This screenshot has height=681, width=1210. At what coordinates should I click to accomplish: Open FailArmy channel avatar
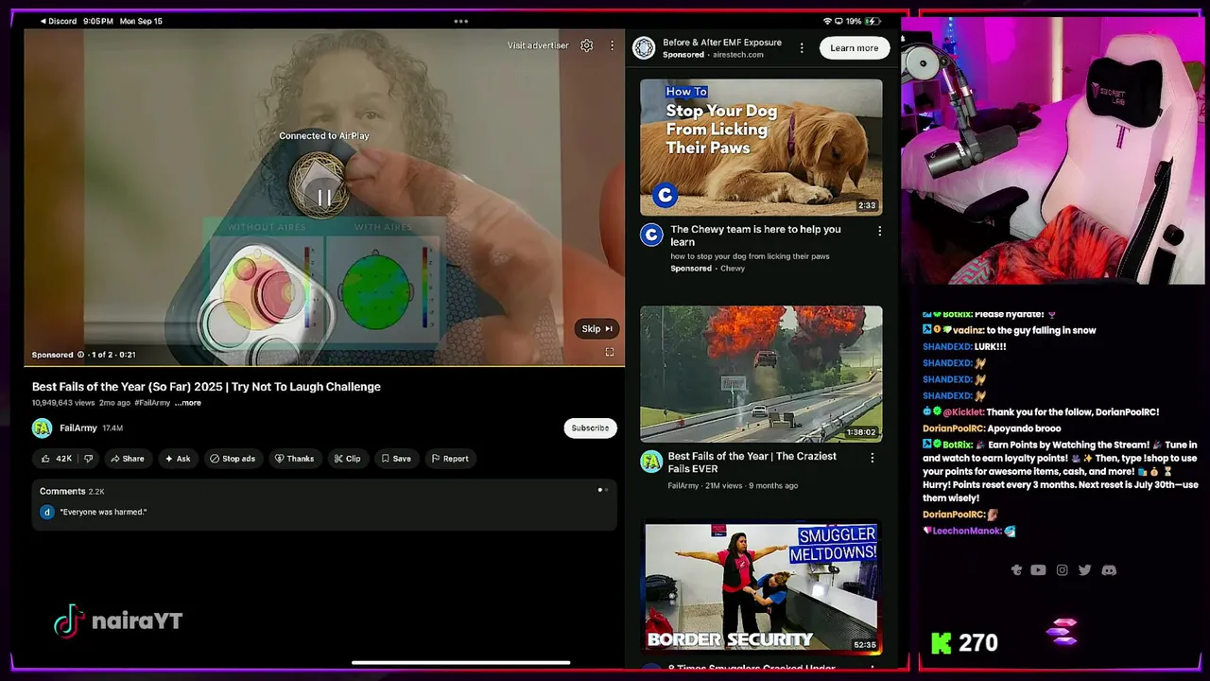pos(42,428)
